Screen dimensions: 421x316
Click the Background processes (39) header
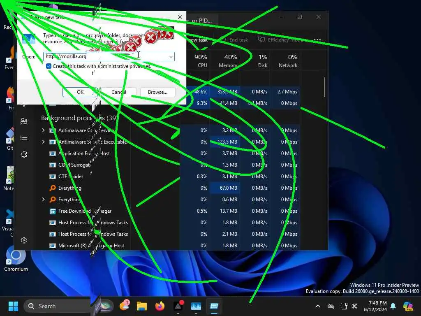pos(79,118)
